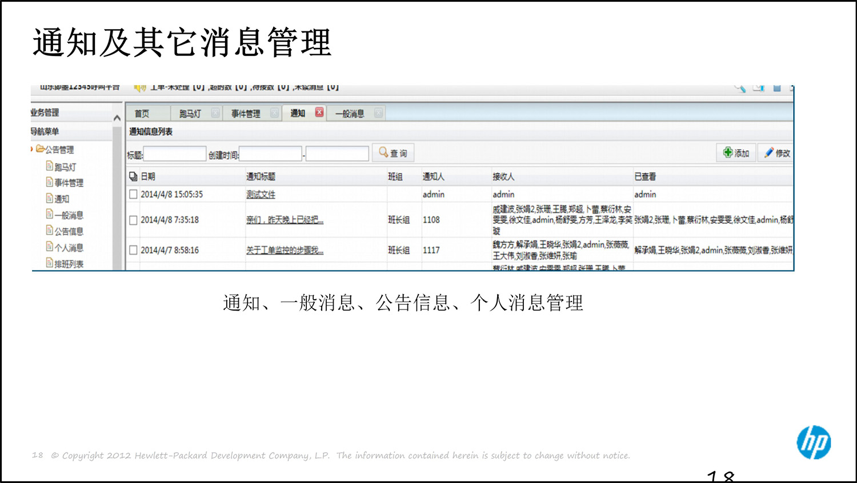Check the checkbox on the 2014/4/7 8:58:16 row
The width and height of the screenshot is (857, 483).
click(133, 249)
